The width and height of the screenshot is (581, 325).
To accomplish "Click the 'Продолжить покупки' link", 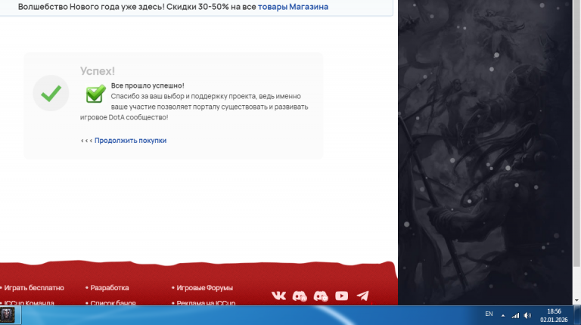I will pyautogui.click(x=130, y=141).
